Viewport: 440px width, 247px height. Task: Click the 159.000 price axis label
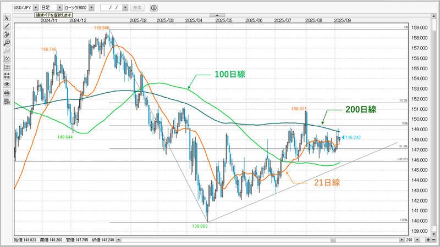coord(420,27)
